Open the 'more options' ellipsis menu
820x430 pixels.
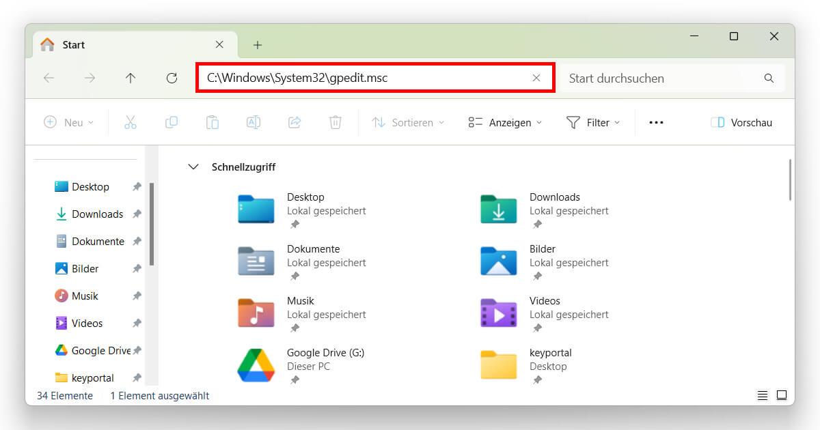656,122
